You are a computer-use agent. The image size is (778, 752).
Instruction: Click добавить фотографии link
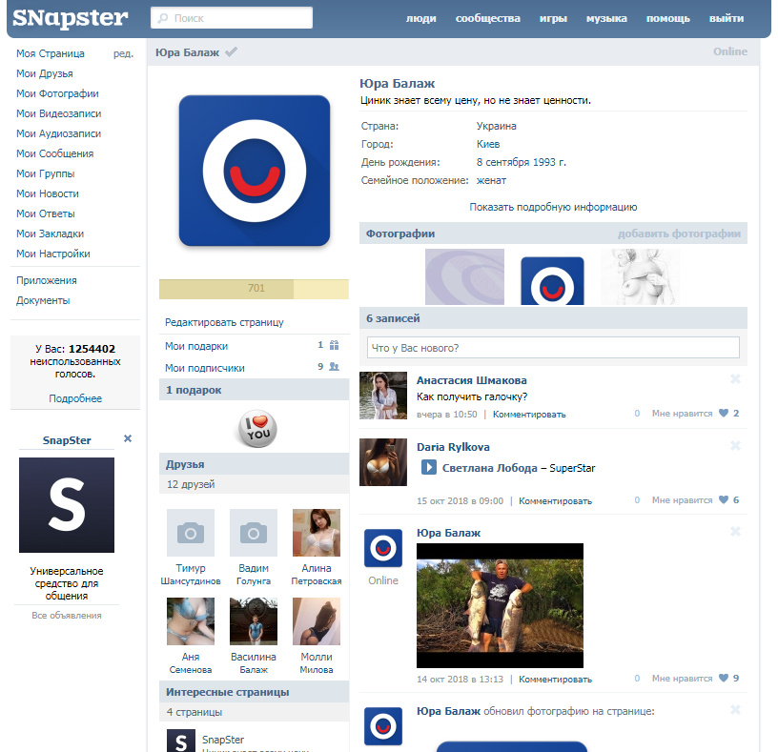tap(678, 234)
